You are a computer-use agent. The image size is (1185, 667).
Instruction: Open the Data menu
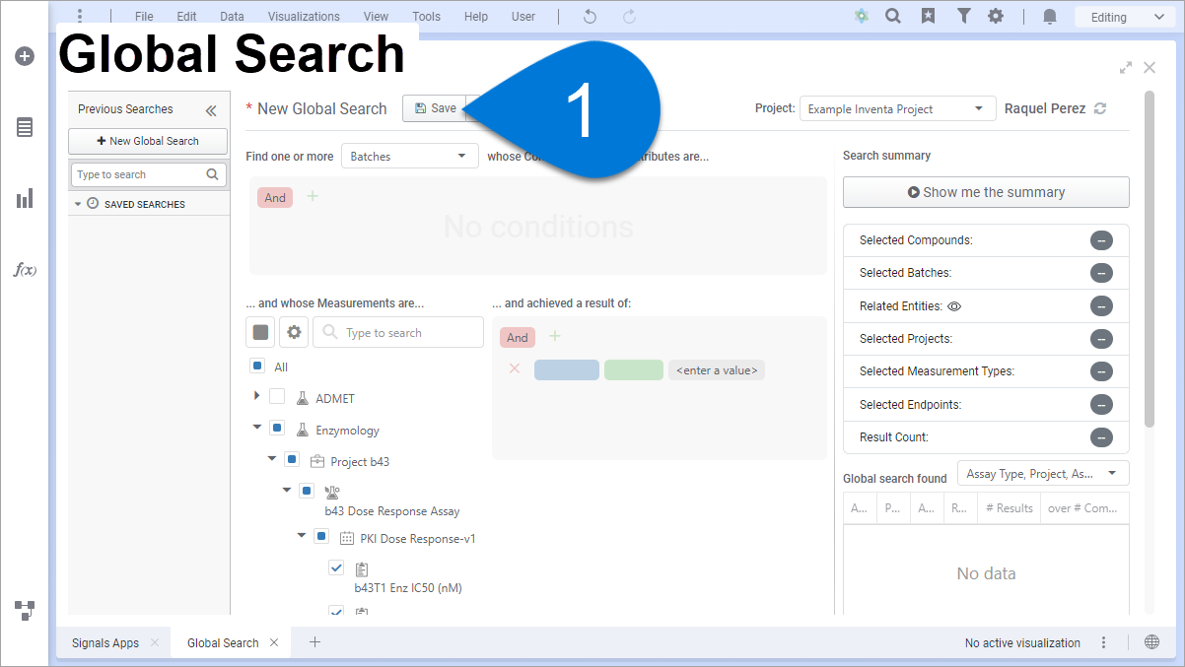[232, 17]
